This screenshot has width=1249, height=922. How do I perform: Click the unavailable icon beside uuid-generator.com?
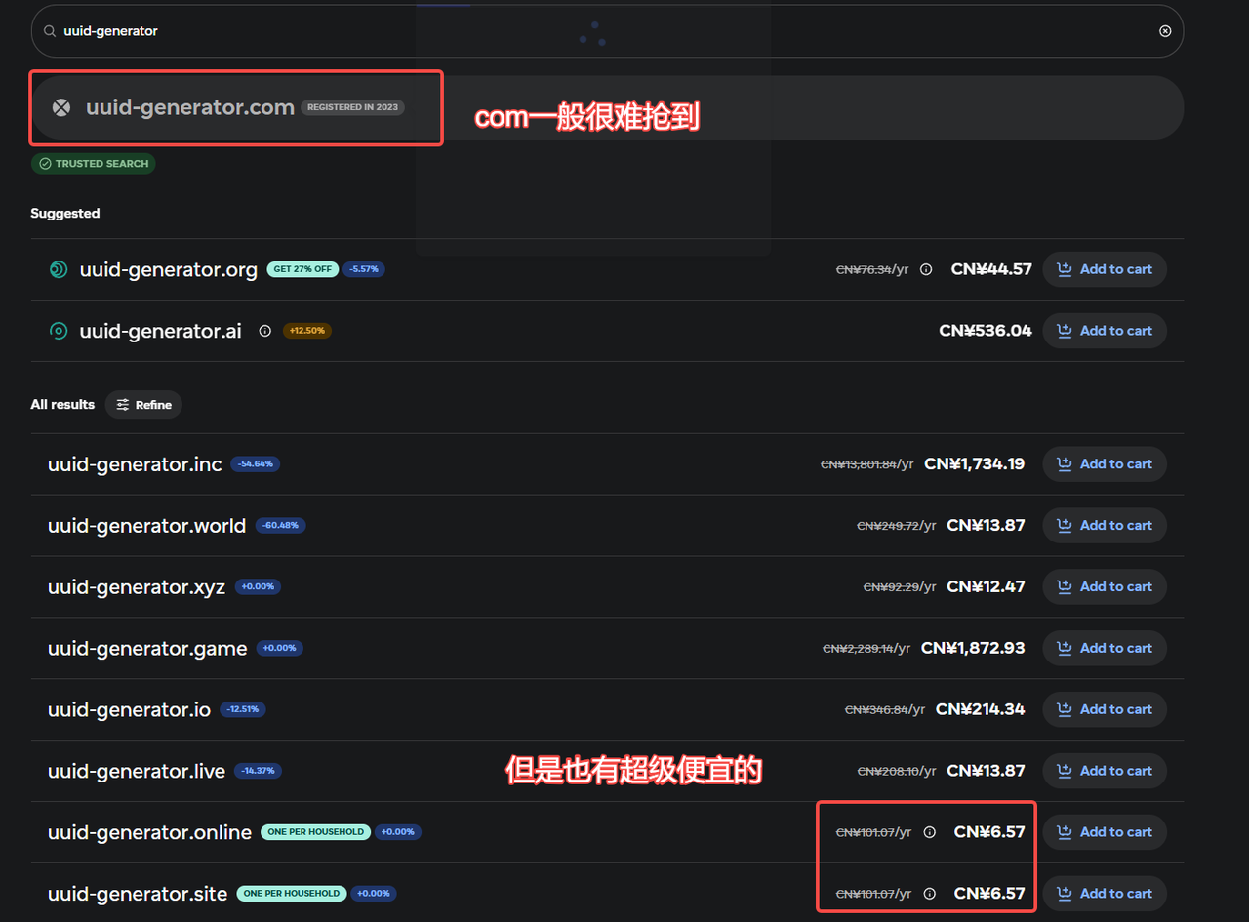pos(61,107)
